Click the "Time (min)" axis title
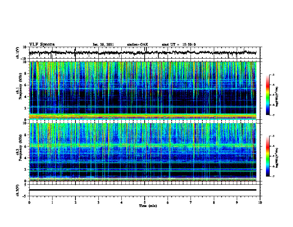This screenshot has width=293, height=227. 148,206
